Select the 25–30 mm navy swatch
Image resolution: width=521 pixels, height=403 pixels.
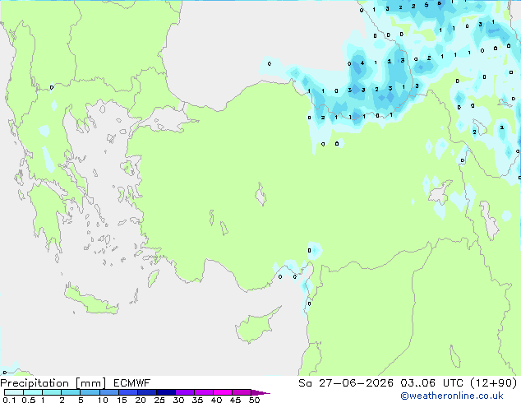[165, 392]
